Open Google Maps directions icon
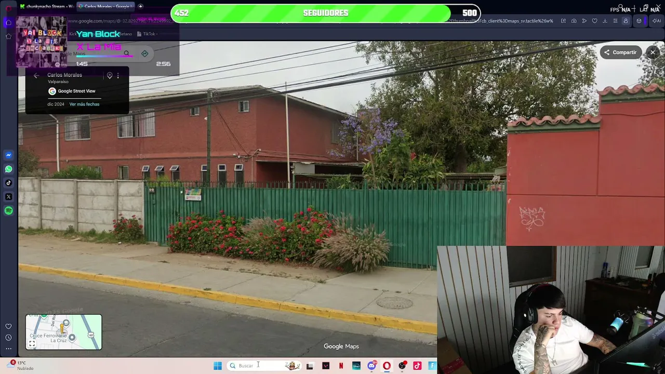The image size is (665, 374). pos(144,53)
